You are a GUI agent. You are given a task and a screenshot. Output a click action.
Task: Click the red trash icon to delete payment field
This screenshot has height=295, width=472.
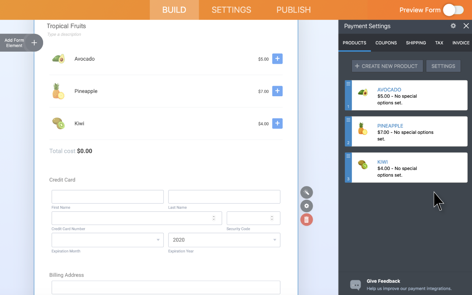point(306,219)
